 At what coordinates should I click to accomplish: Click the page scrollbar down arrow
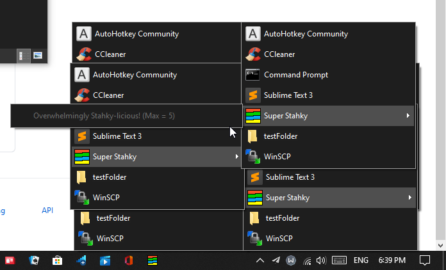(x=441, y=245)
